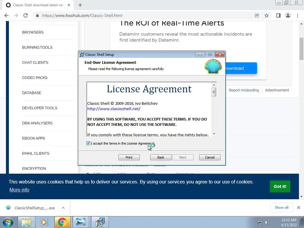The image size is (304, 228).
Task: Open CHAT CLIENTS category
Action: coord(35,62)
